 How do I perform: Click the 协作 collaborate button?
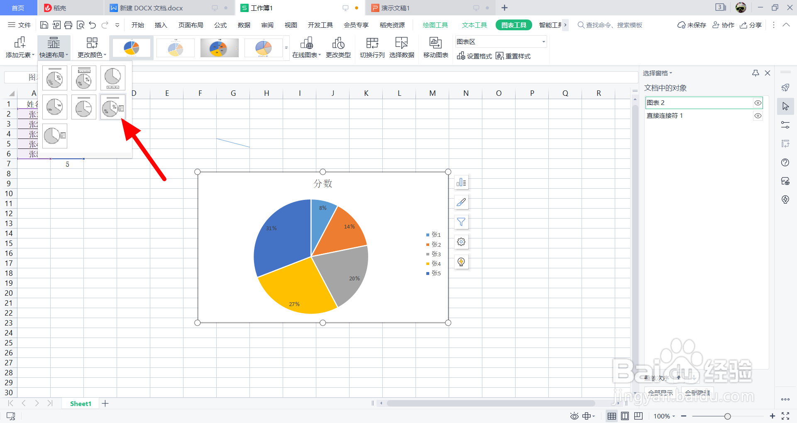[x=724, y=25]
